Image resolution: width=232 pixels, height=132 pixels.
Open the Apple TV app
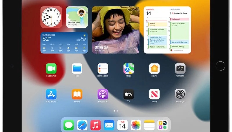click(128, 94)
